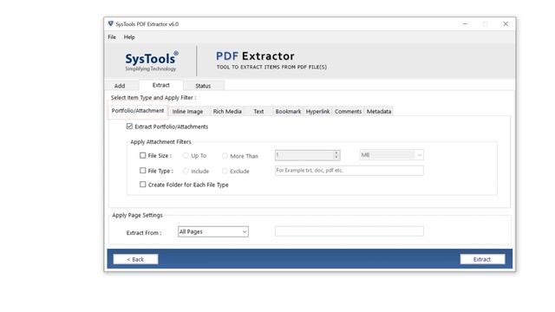
Task: Open the Rich Media tab
Action: [x=227, y=112]
